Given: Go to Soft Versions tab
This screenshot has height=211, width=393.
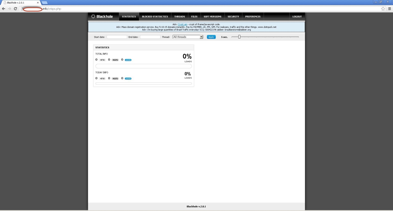Looking at the screenshot, I should (213, 17).
